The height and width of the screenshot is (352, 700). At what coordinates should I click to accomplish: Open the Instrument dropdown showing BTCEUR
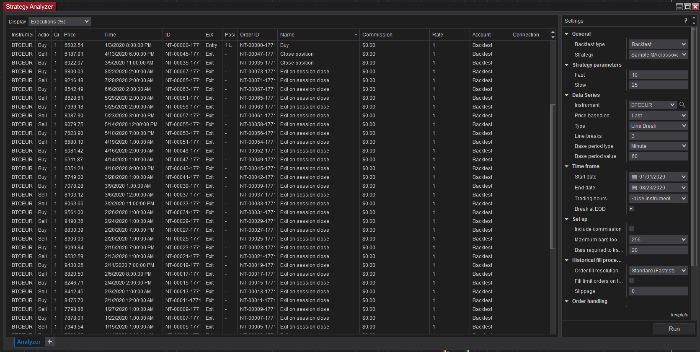[653, 105]
